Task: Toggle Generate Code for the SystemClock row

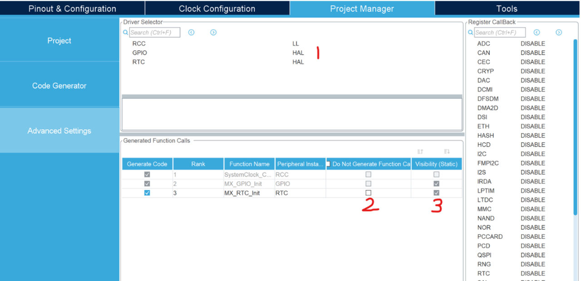Action: click(147, 175)
